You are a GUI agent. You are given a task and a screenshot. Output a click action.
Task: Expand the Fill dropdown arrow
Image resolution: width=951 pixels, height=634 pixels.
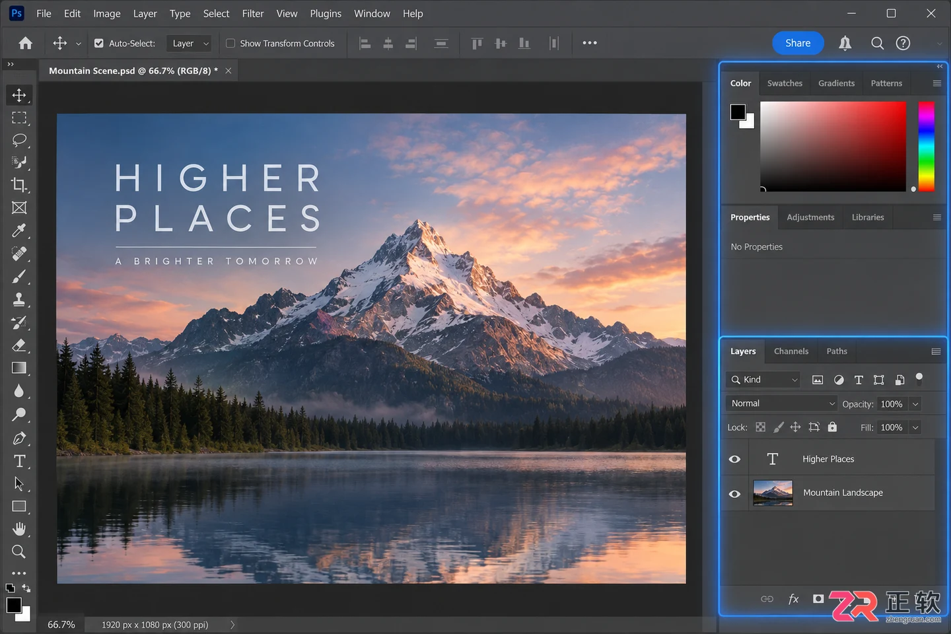tap(915, 428)
